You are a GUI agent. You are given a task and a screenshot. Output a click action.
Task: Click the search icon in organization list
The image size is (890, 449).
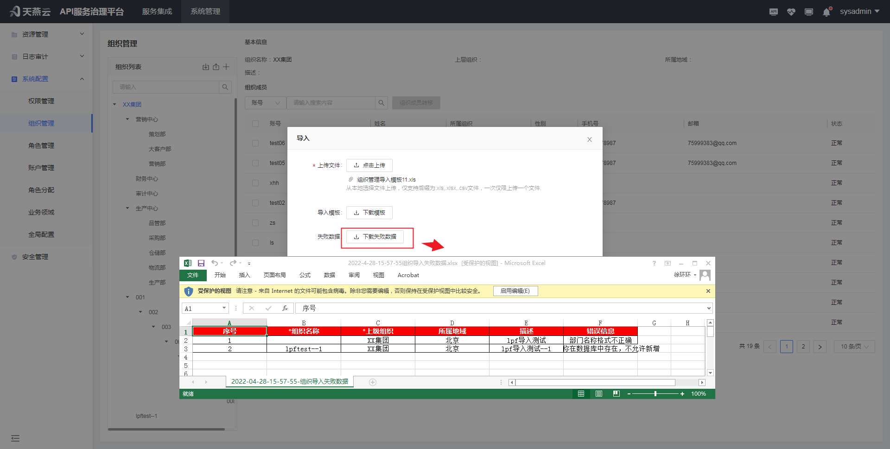coord(225,87)
